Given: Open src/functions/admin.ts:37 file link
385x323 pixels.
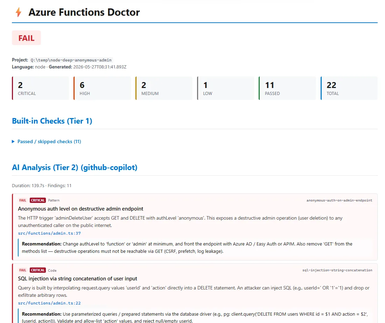Looking at the screenshot, I should tap(49, 233).
